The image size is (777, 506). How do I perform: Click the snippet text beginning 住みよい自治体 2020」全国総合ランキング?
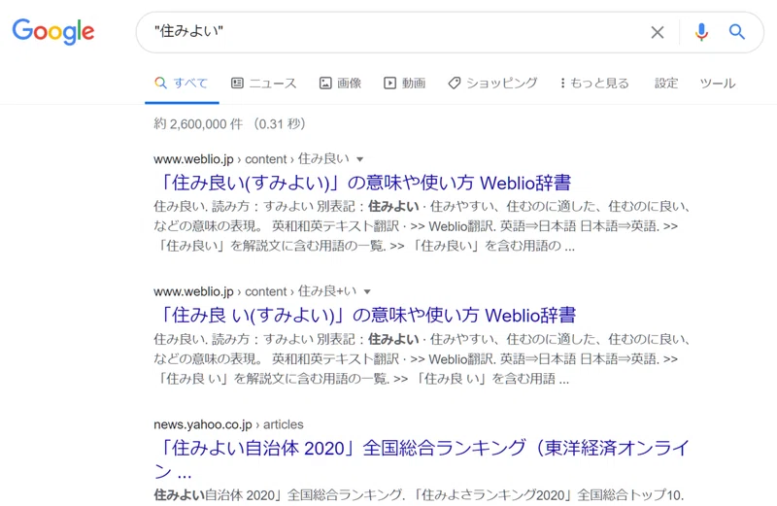pos(419,495)
